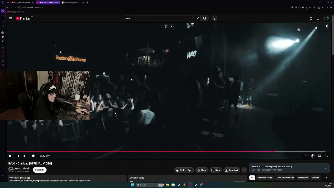
Task: Open a new browser tab
Action: (x=87, y=2)
